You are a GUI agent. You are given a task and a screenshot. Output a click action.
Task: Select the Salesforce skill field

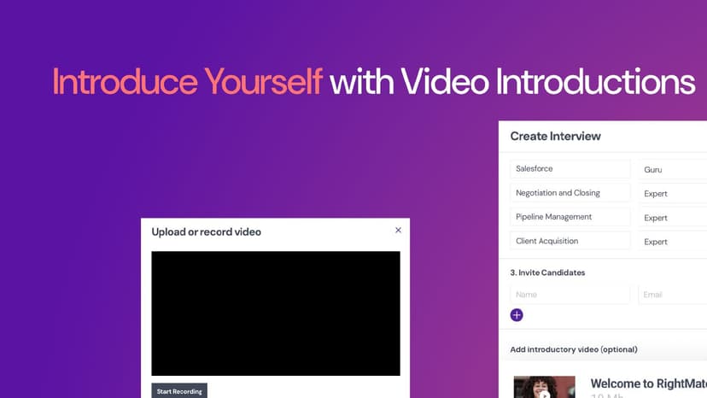click(570, 169)
